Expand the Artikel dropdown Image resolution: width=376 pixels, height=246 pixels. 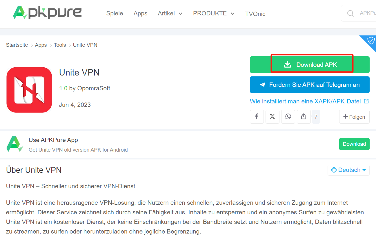tap(170, 13)
